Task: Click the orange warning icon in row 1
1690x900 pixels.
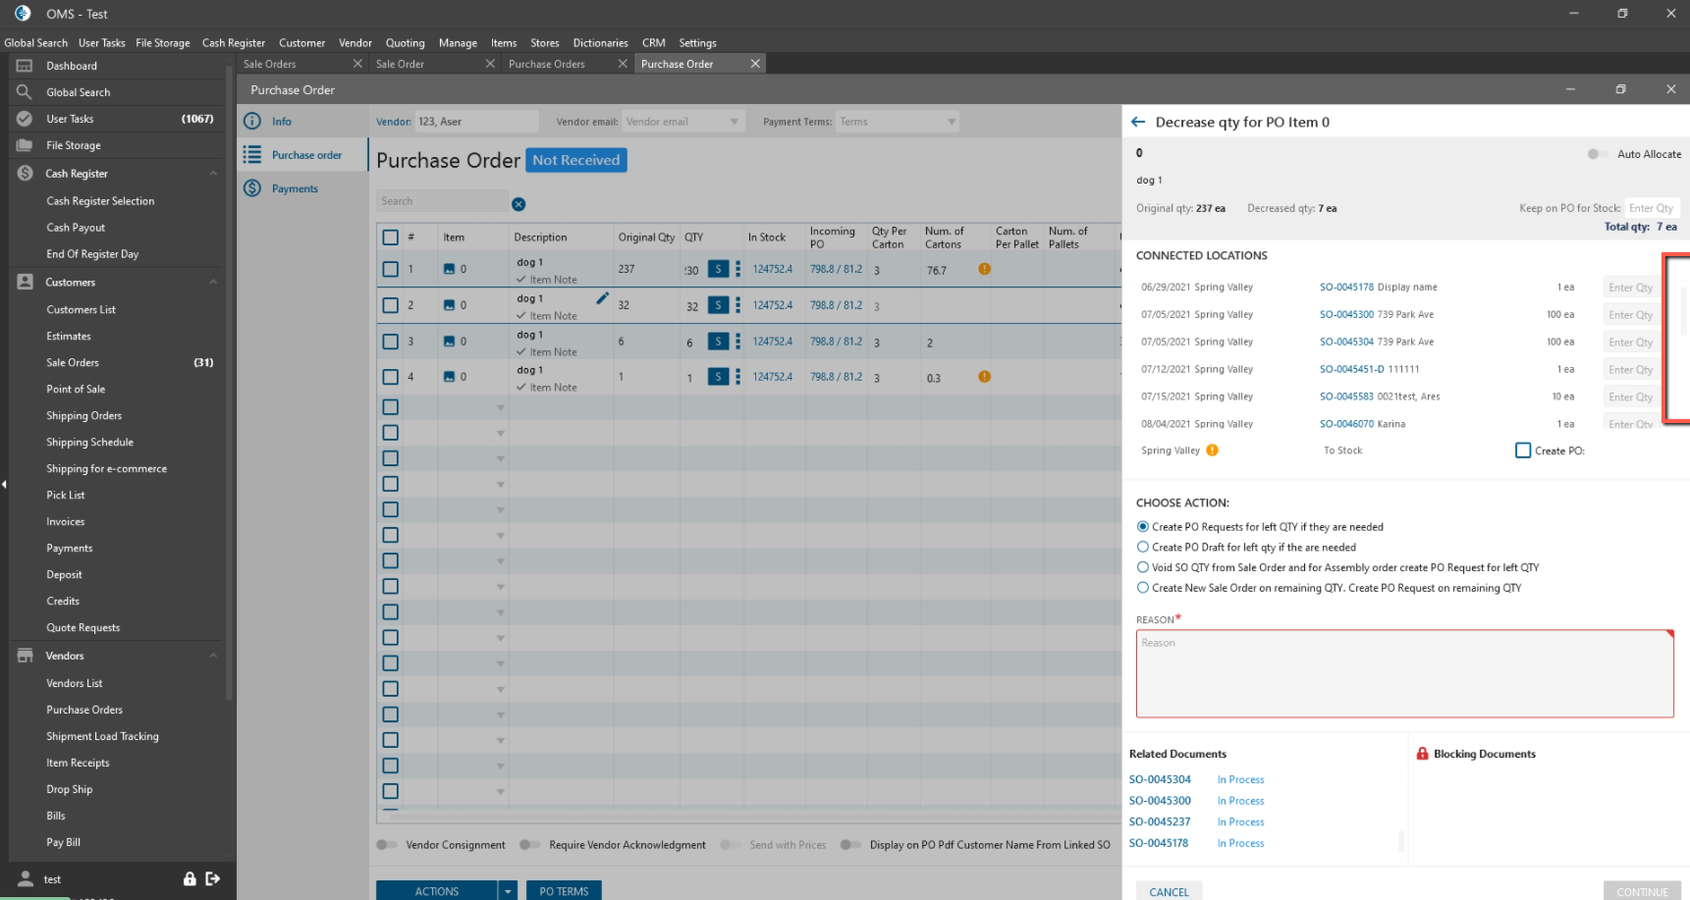Action: (x=984, y=269)
